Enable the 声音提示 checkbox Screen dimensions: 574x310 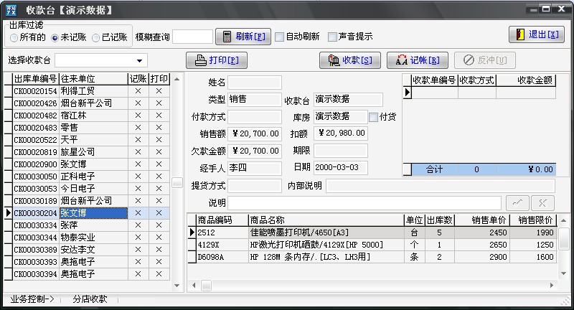click(332, 37)
